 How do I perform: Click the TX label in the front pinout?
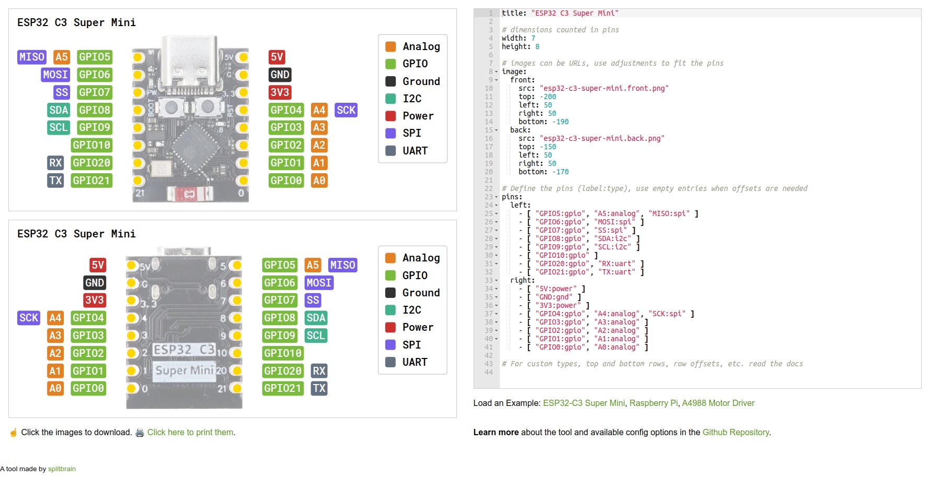[x=55, y=181]
